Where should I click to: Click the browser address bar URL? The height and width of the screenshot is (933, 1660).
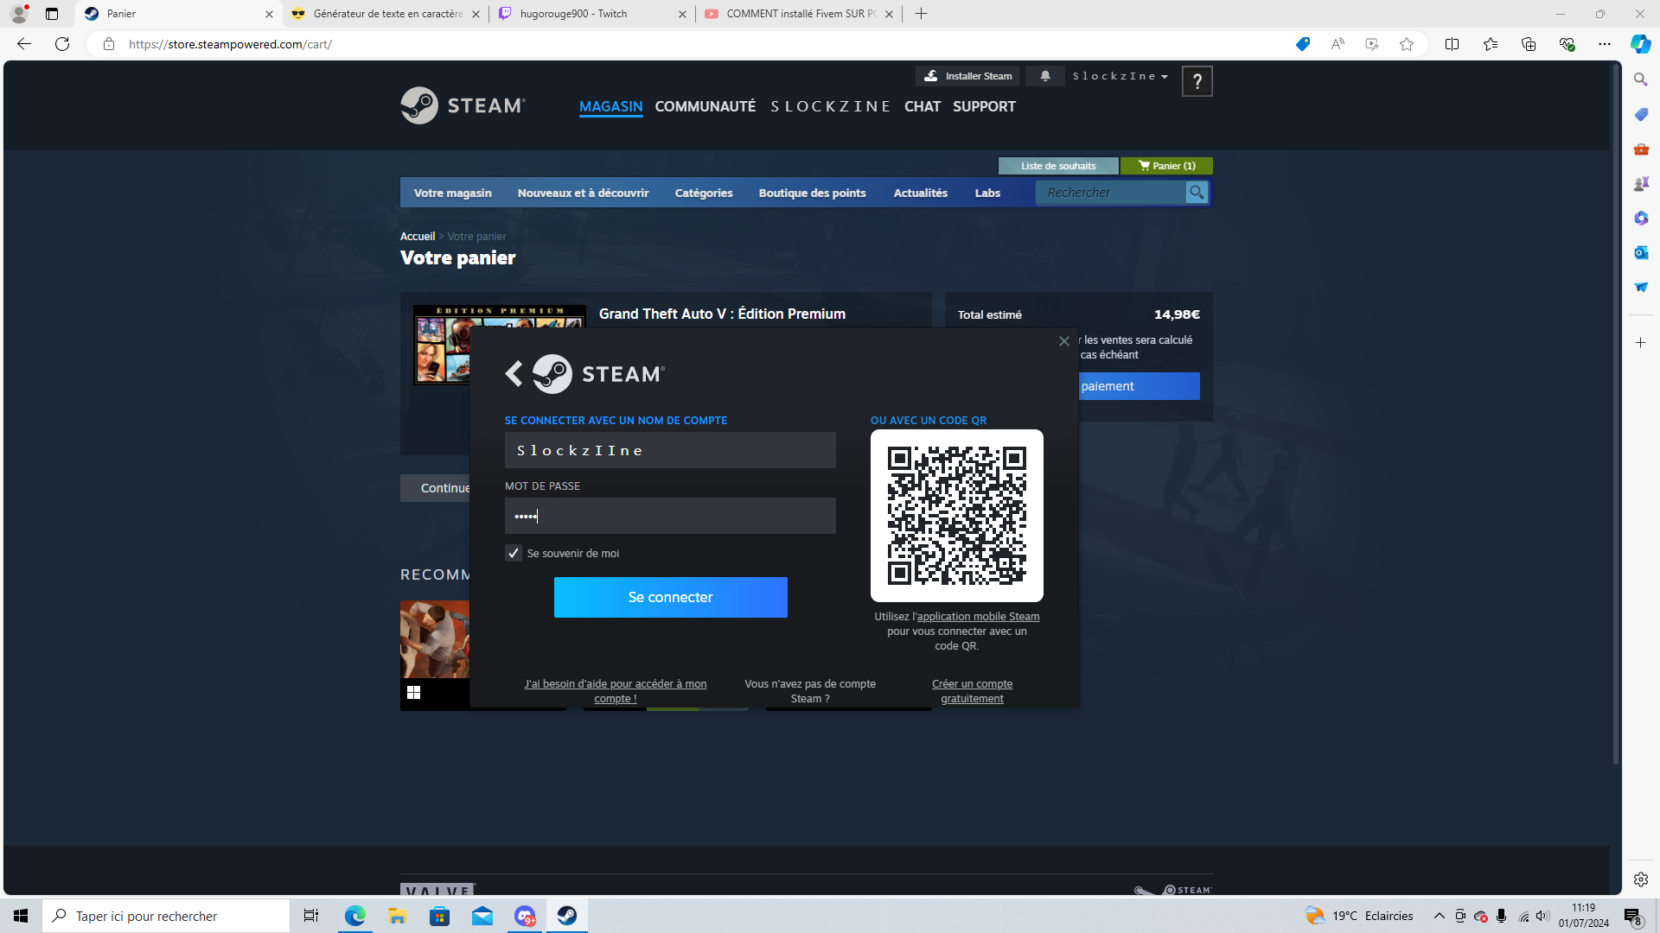point(230,44)
